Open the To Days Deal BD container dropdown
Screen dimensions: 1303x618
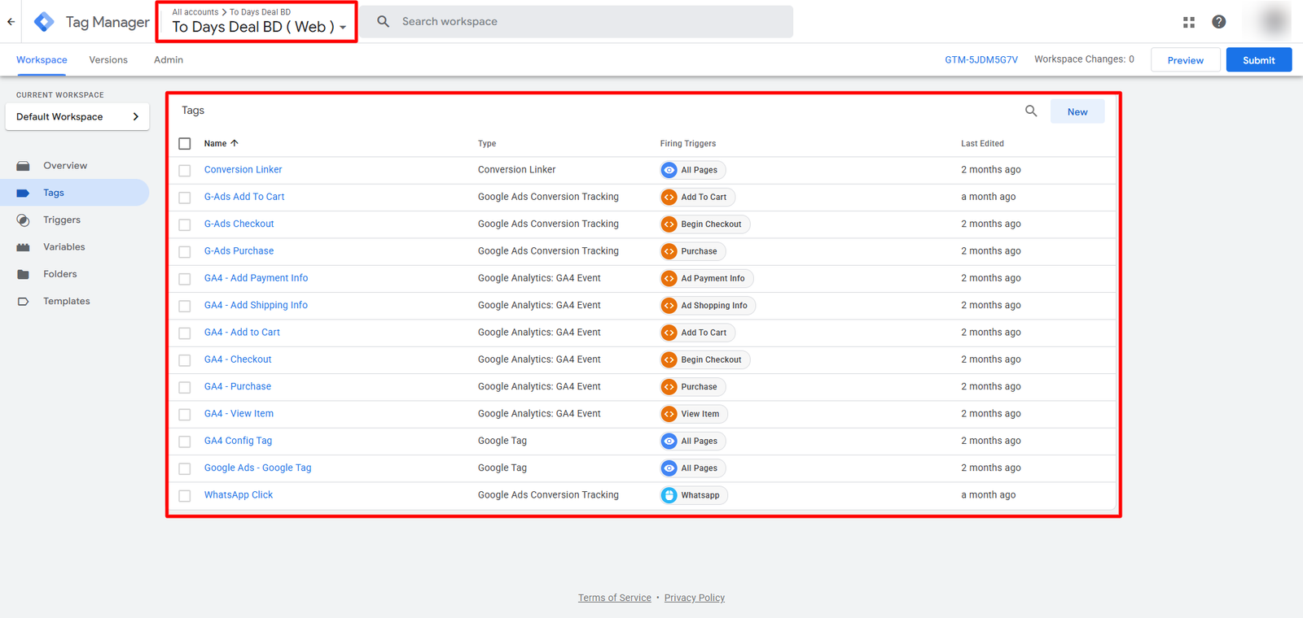click(x=259, y=27)
